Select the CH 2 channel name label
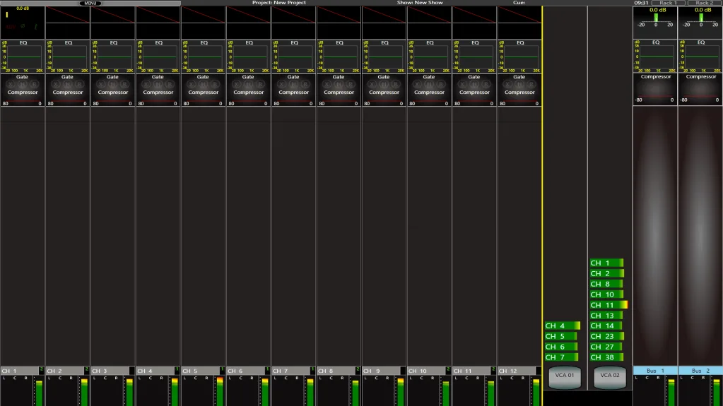The image size is (723, 406). pos(64,371)
